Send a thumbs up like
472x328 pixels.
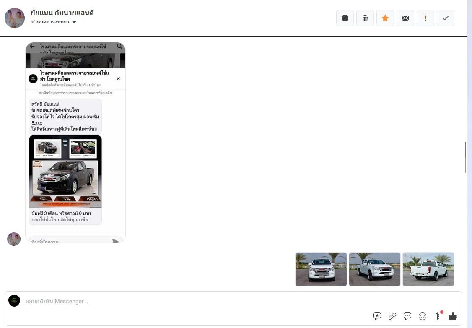coord(452,316)
